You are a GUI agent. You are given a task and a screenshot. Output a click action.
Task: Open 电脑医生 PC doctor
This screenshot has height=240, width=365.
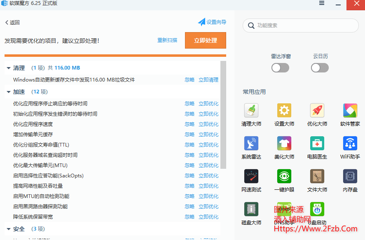click(x=317, y=144)
